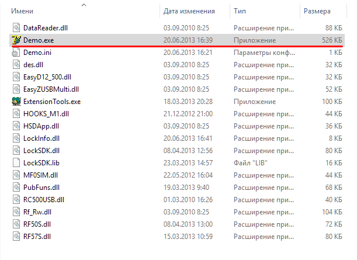Click the RF50S.dll file icon
357x260 pixels.
coord(16,224)
